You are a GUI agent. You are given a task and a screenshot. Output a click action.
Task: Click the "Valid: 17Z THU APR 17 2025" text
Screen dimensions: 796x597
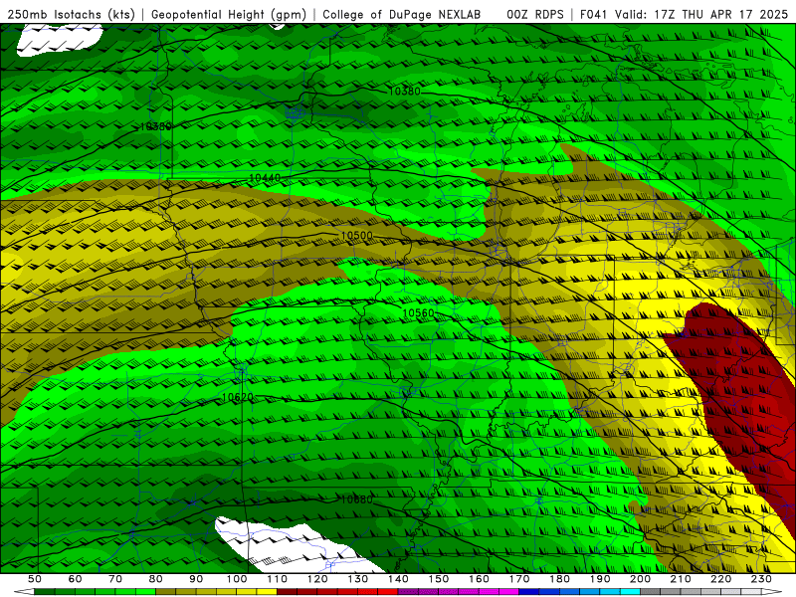point(701,14)
